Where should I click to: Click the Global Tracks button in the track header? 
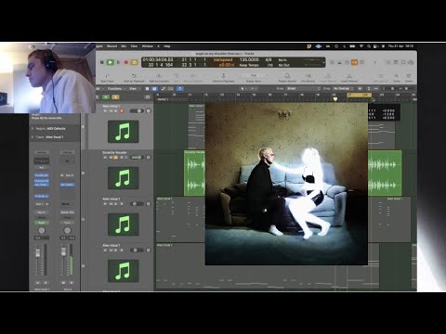(x=148, y=97)
